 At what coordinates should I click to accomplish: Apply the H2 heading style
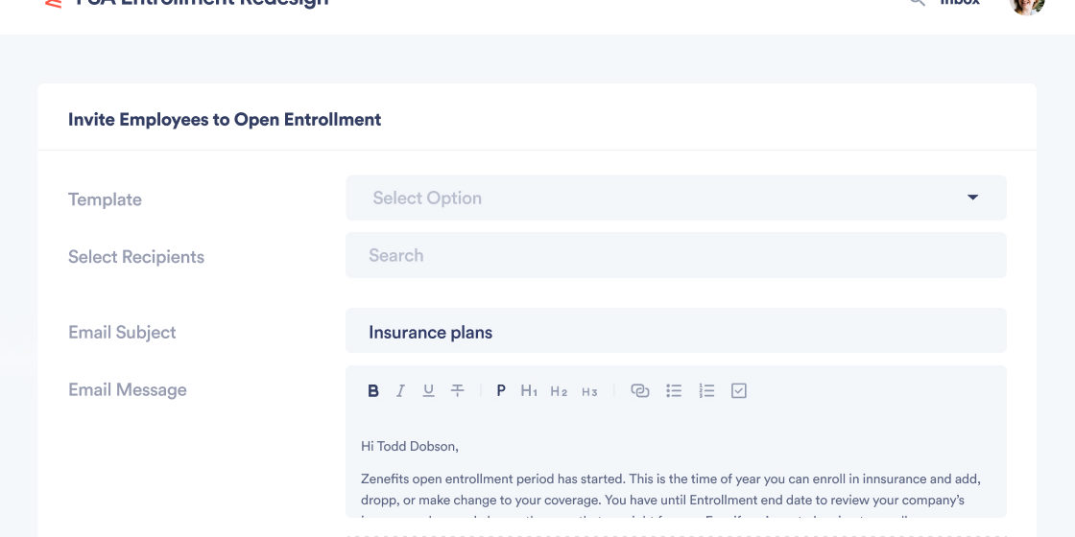(559, 391)
